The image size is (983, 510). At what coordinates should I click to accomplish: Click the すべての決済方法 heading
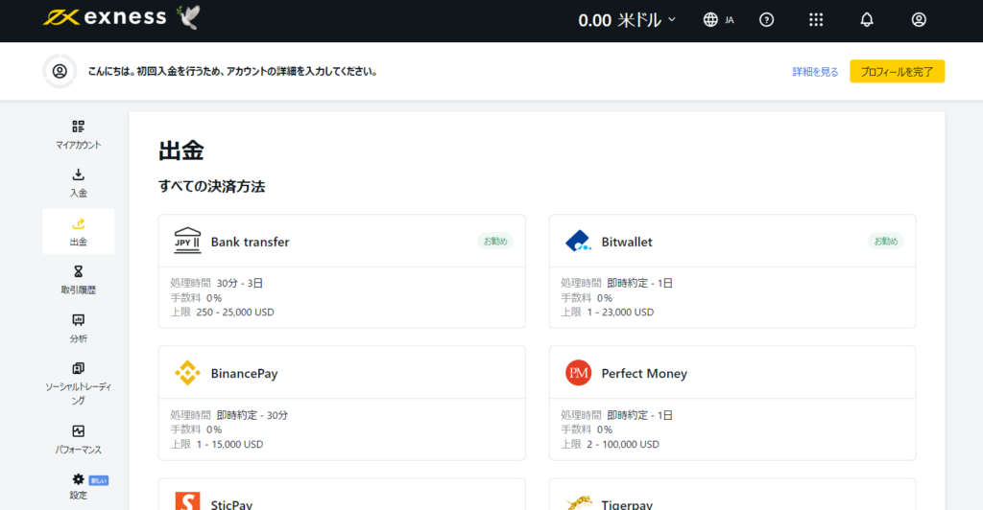pyautogui.click(x=212, y=187)
